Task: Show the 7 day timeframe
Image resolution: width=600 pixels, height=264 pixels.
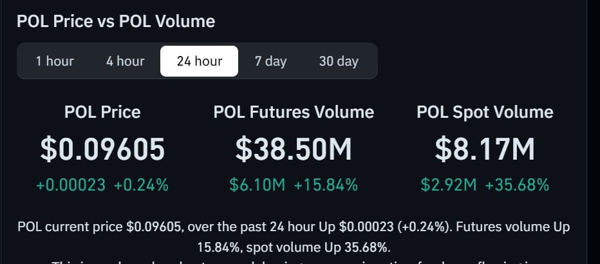Action: (x=270, y=61)
